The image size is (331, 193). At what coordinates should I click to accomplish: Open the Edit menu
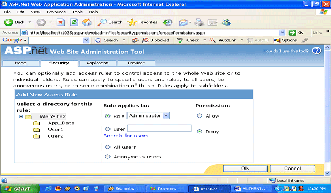coord(21,12)
